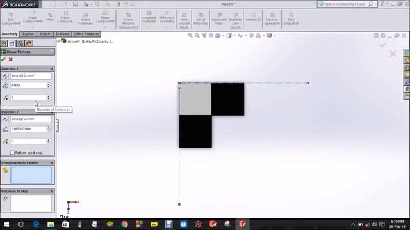This screenshot has height=230, width=410.
Task: Open the ConfigurationManager tab icon
Action: pos(20,43)
